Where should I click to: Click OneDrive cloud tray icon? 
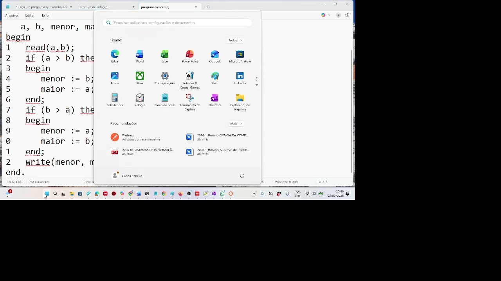click(262, 194)
